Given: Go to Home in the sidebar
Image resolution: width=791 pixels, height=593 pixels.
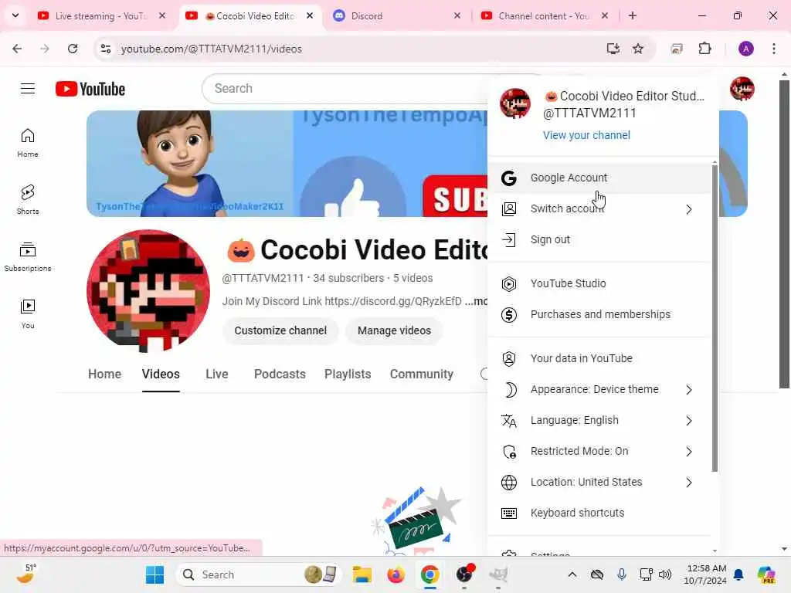Looking at the screenshot, I should click(28, 143).
